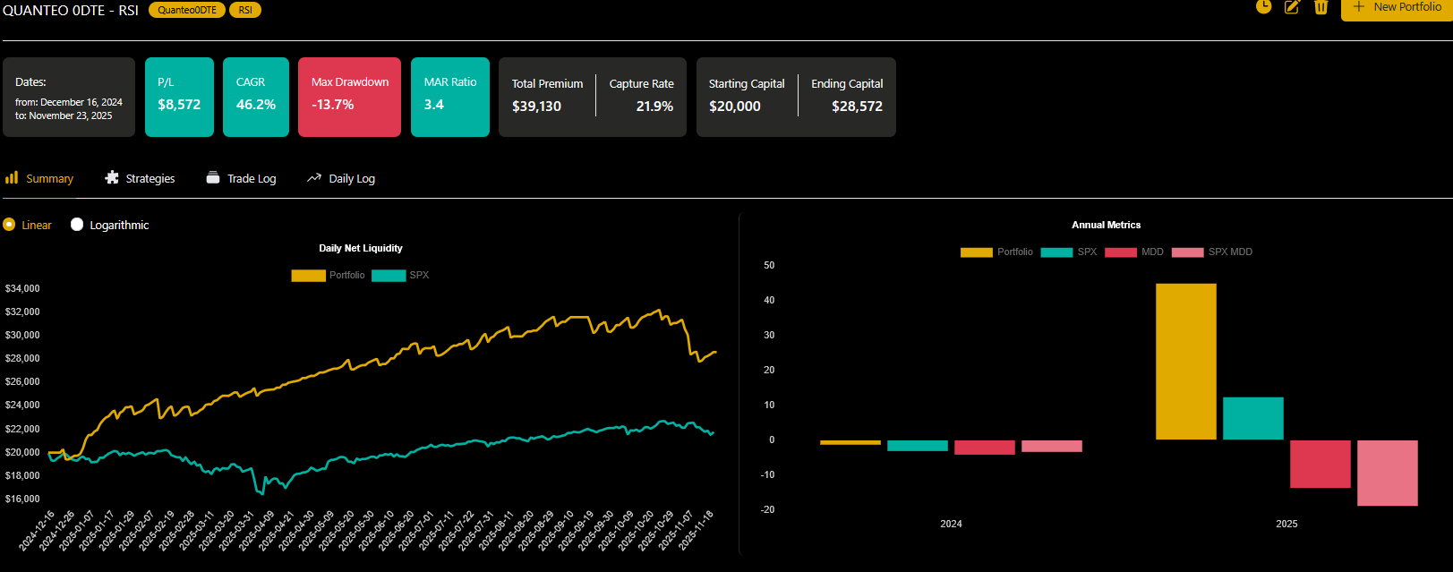Click MDD red swatch in Annual Metrics legend
Screen dimensions: 1453x572
coord(1120,252)
